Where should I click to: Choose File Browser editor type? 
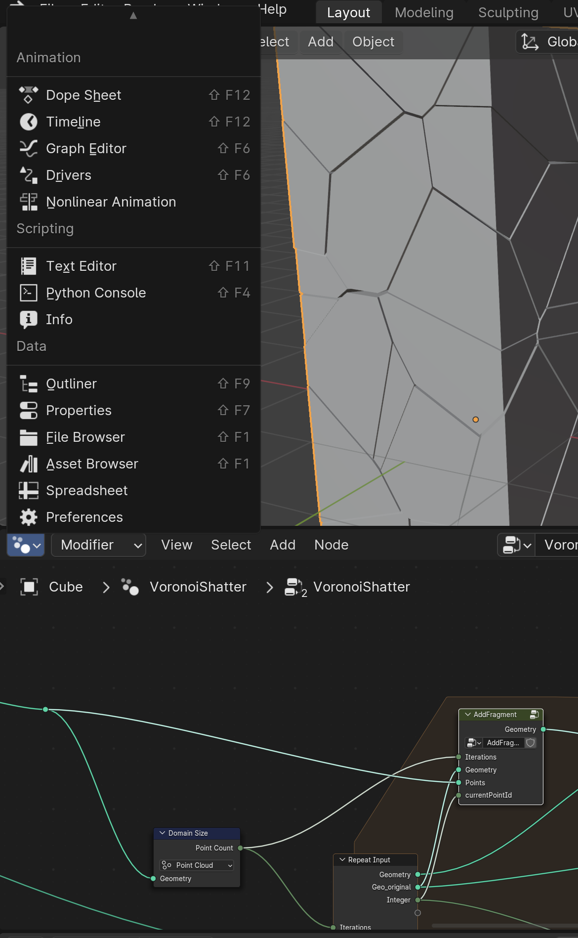pyautogui.click(x=133, y=437)
